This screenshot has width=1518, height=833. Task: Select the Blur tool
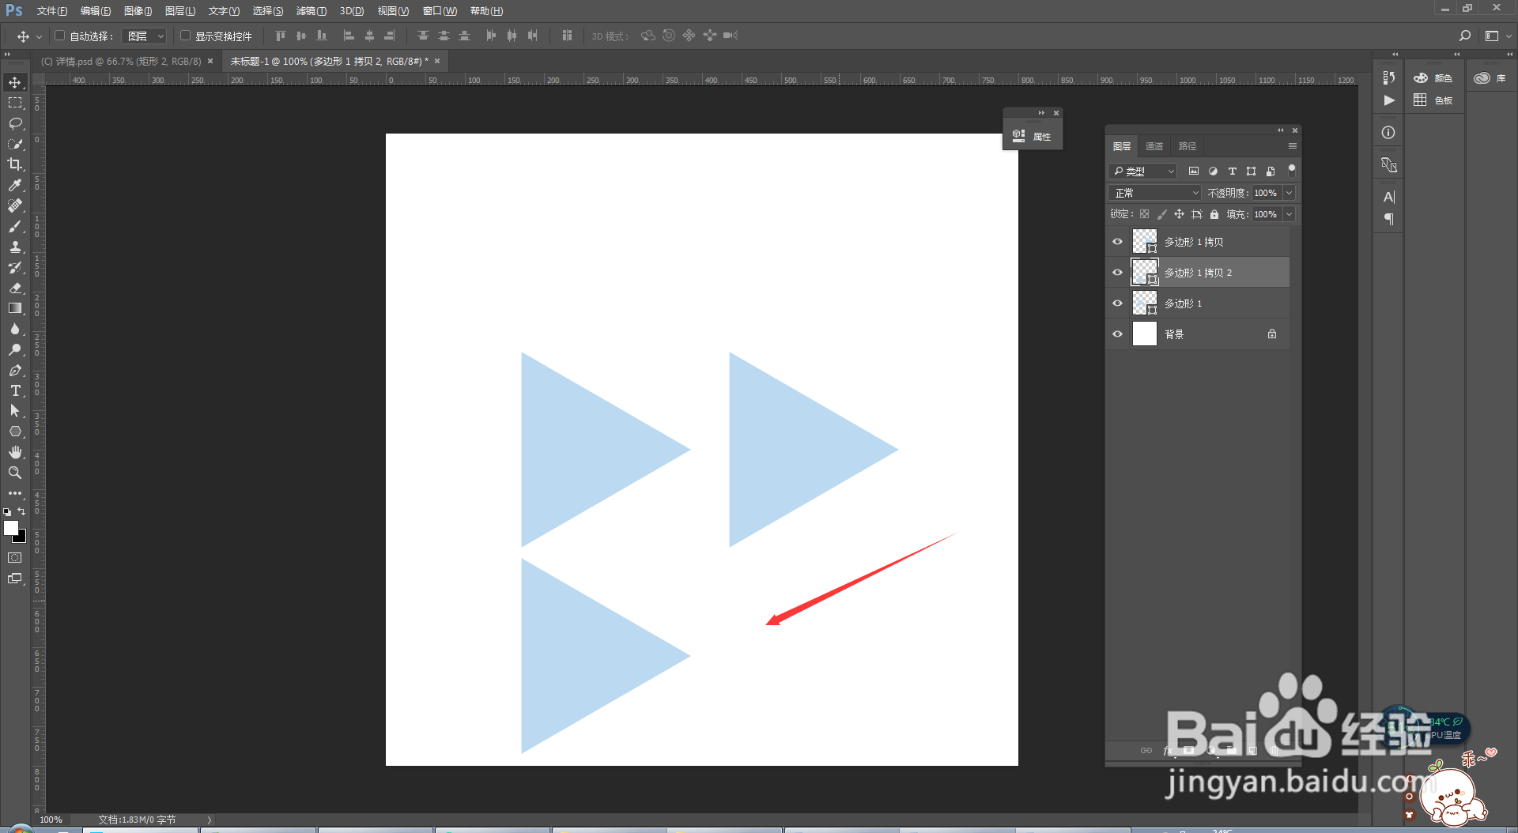click(15, 329)
